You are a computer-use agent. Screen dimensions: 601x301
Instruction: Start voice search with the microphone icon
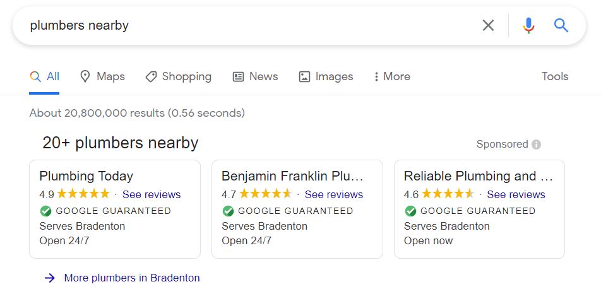coord(528,26)
